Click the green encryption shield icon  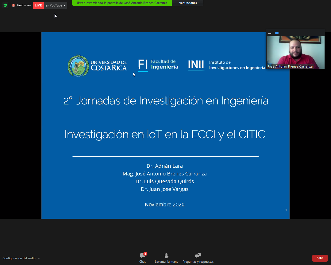5,5
